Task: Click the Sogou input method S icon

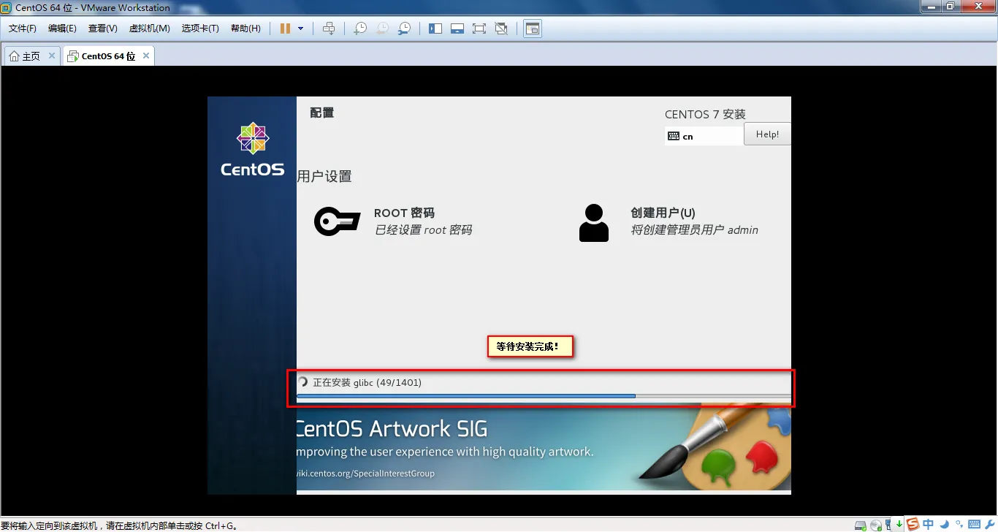Action: (913, 524)
